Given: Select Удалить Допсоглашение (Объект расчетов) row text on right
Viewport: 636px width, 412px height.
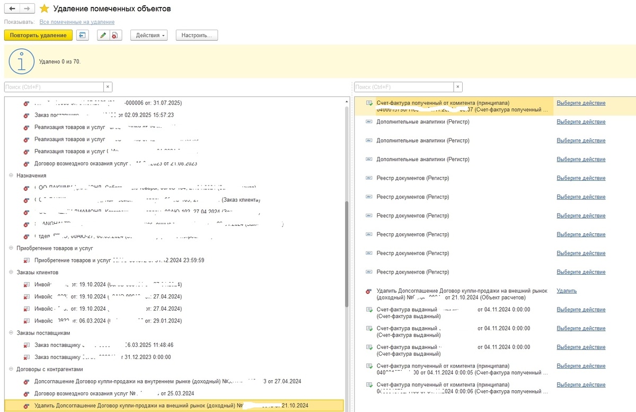Looking at the screenshot, I should 461,294.
